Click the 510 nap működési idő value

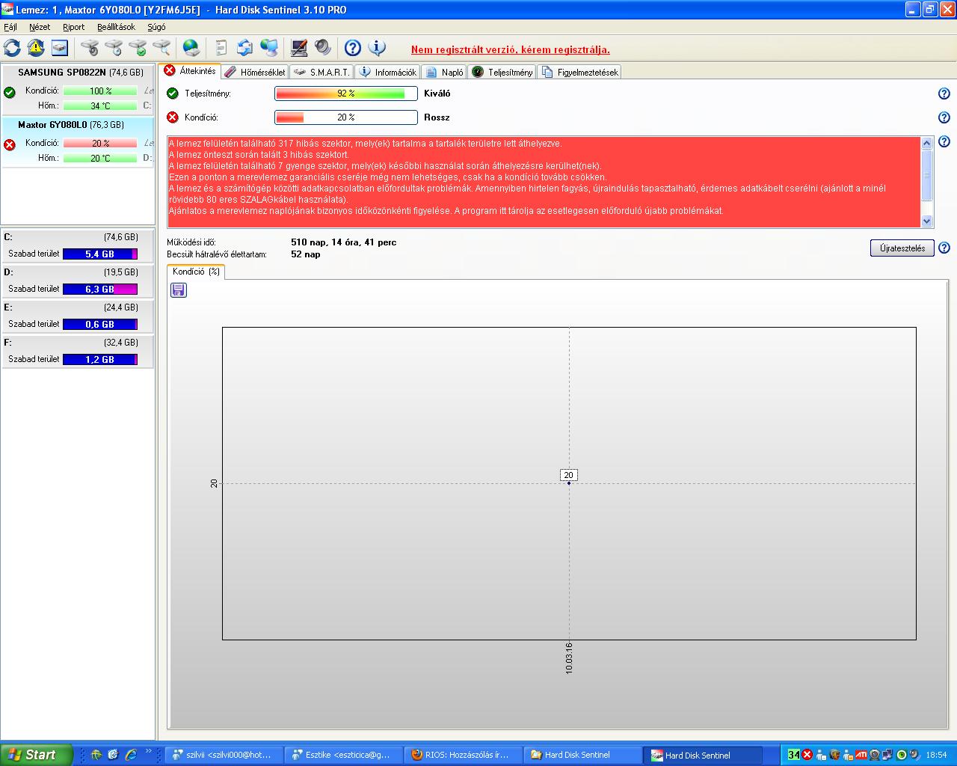pos(343,242)
